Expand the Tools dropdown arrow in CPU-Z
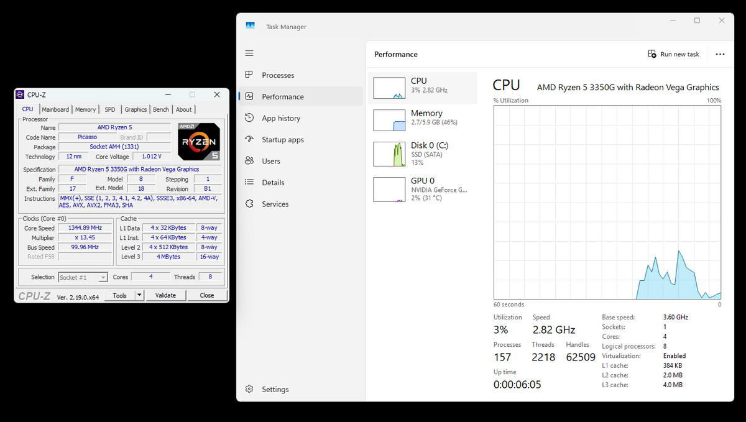Viewport: 746px width, 422px height. (139, 296)
